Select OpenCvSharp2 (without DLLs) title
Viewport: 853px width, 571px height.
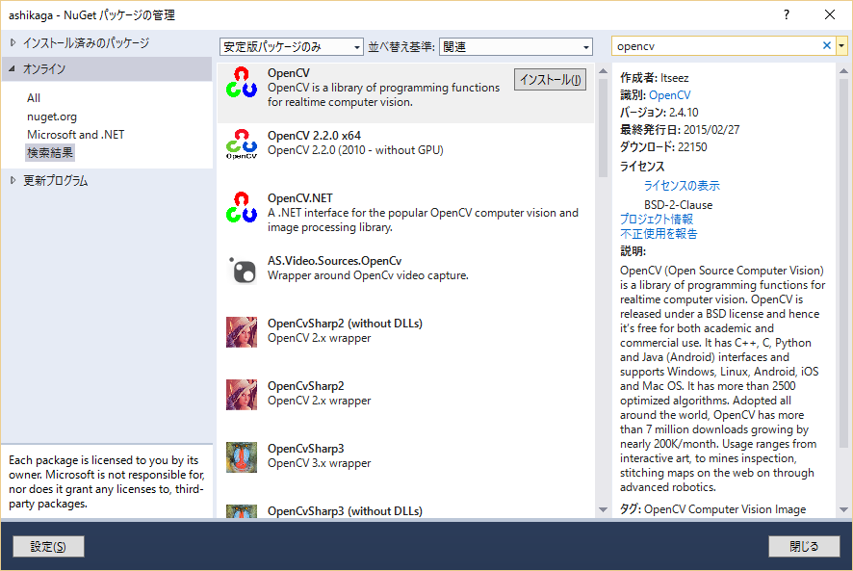click(x=345, y=324)
